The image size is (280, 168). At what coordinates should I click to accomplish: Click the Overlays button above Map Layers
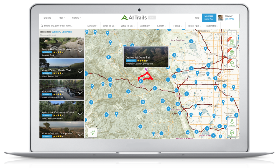click(232, 122)
